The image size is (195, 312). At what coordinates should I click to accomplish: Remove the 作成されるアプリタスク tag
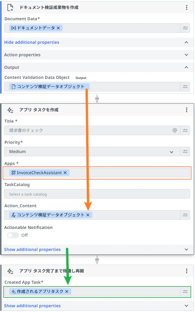(67, 291)
